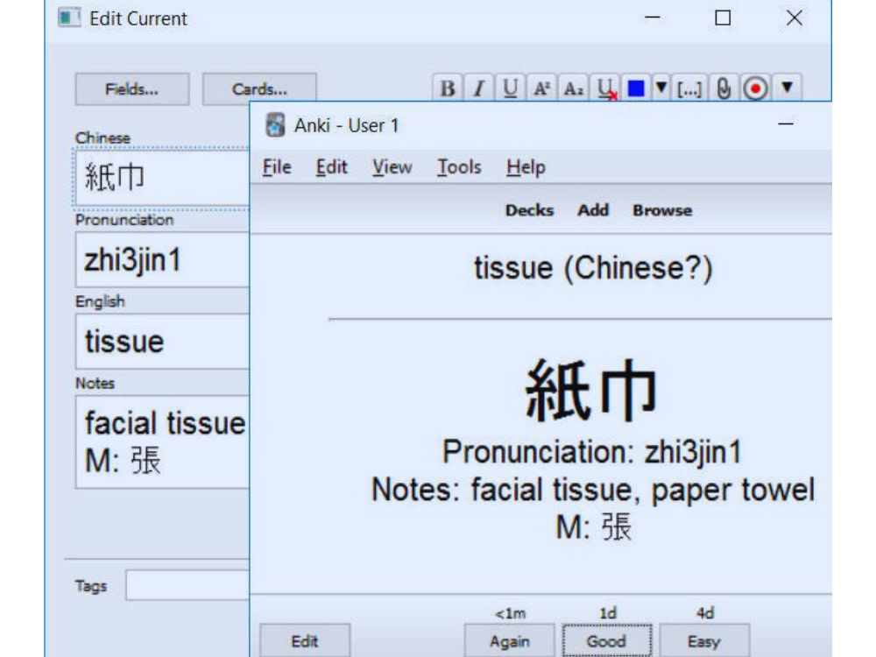The image size is (876, 657).
Task: Record audio with the red record icon
Action: (755, 88)
